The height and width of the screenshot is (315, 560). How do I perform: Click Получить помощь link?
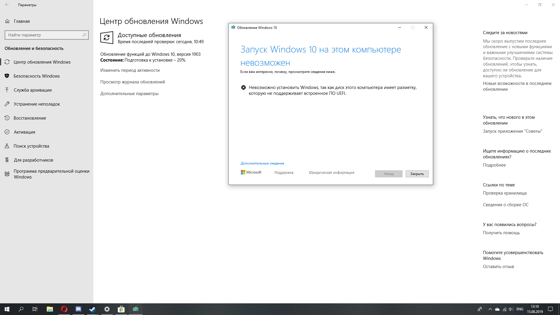501,233
